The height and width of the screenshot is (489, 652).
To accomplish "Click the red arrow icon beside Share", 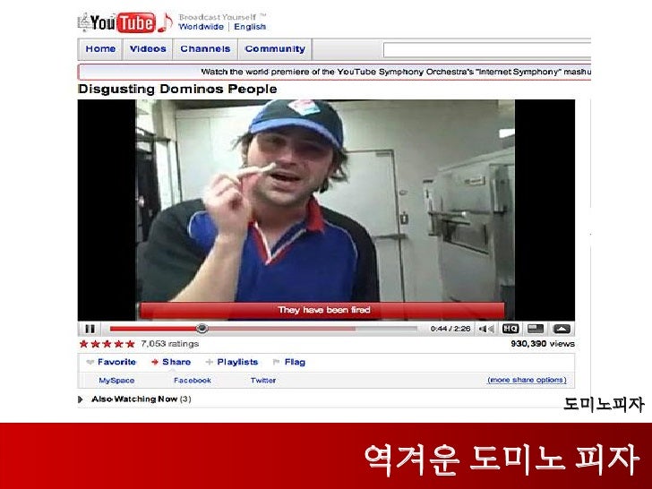I will click(x=155, y=362).
